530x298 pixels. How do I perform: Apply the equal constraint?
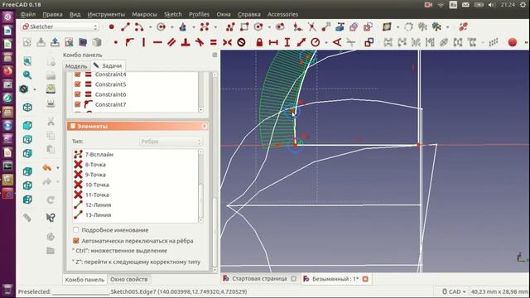[214, 42]
